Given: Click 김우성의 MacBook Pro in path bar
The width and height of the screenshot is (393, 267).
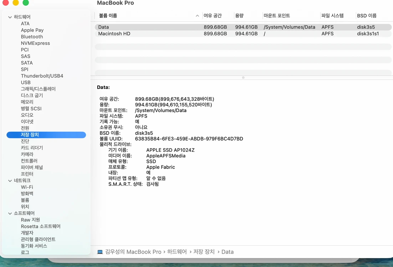Looking at the screenshot, I should pyautogui.click(x=133, y=252).
